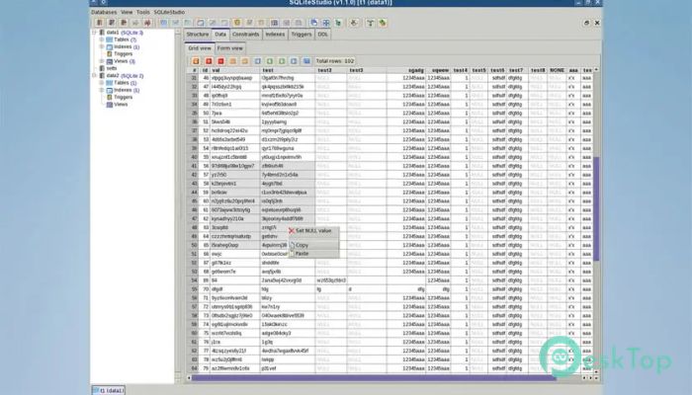The height and width of the screenshot is (395, 692).
Task: Click the red disconnect-style icon in the main toolbar
Action: pos(147,23)
